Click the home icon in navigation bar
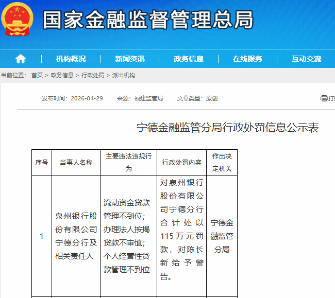Screen dimensions: 335x298 [21, 59]
